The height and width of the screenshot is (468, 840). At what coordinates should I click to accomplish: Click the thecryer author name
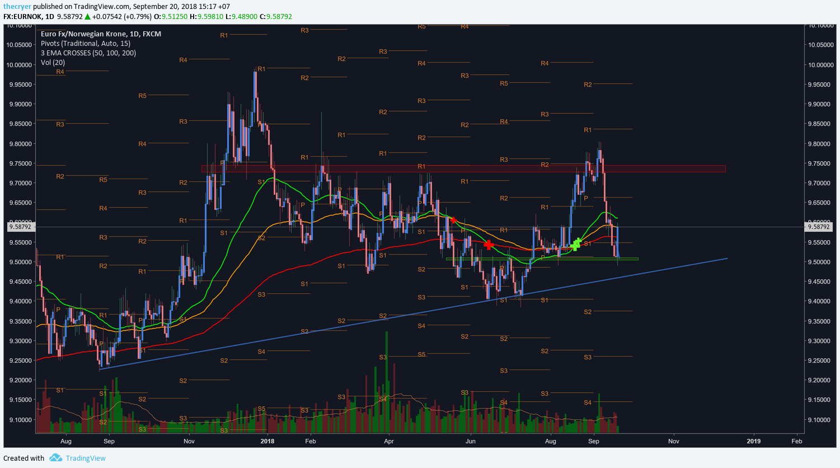17,7
